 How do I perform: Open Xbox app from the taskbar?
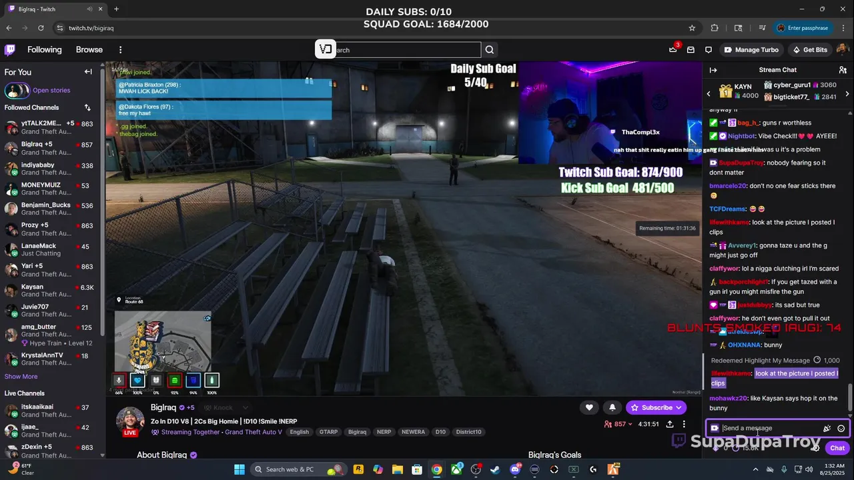coord(456,469)
